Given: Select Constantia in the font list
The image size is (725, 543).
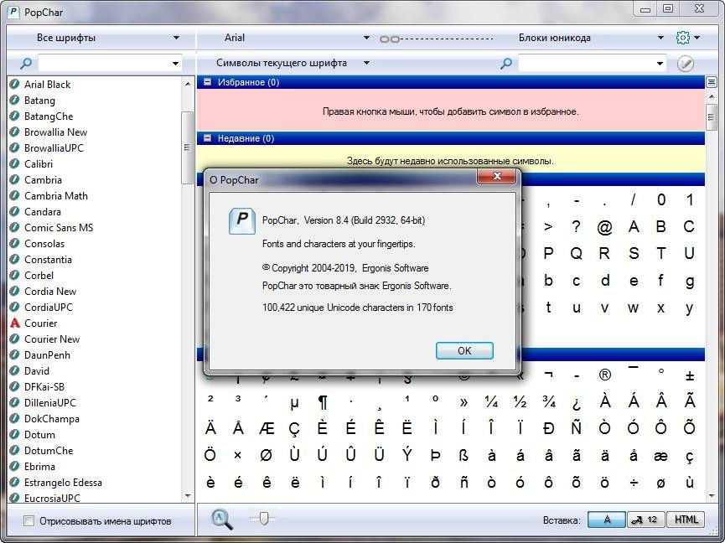Looking at the screenshot, I should click(x=48, y=260).
